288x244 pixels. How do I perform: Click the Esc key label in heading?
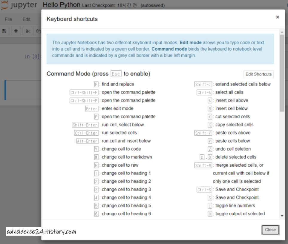tap(116, 74)
